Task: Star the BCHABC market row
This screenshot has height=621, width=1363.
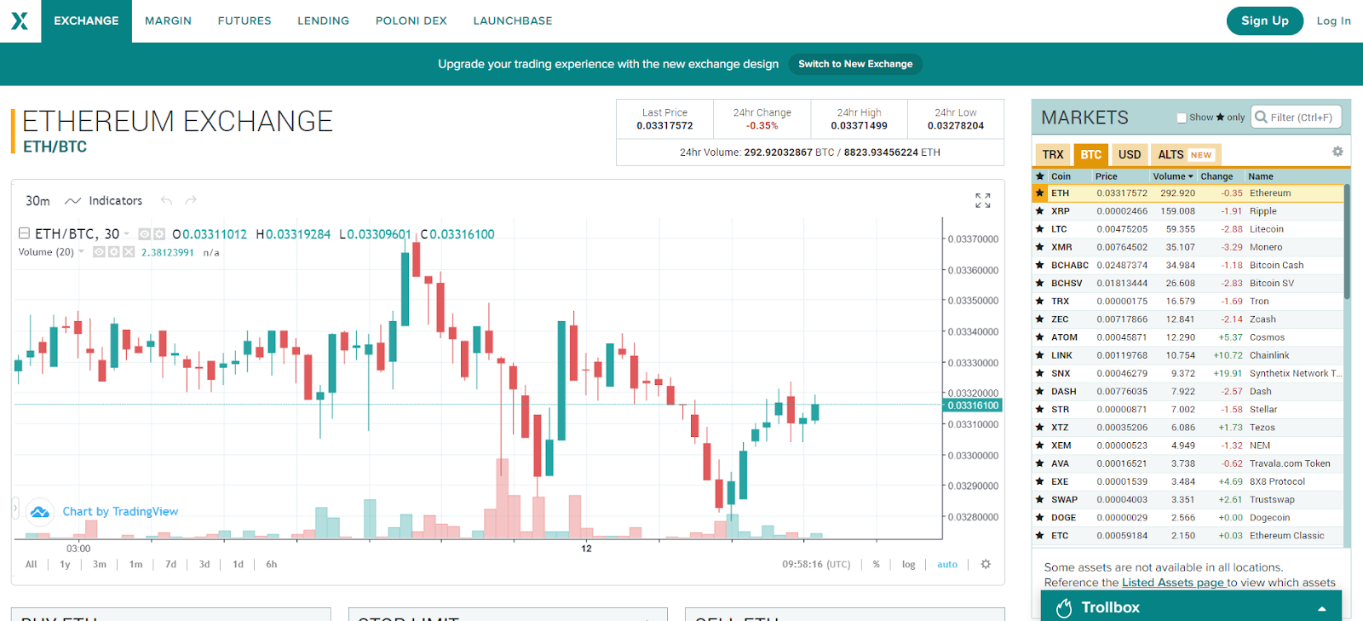Action: 1039,265
